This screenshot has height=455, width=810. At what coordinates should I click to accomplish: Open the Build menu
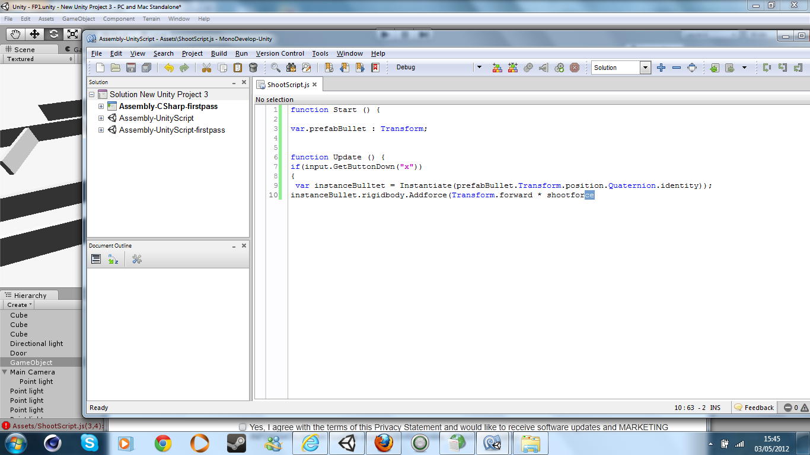point(219,53)
